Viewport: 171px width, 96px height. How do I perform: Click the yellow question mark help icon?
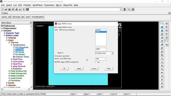pos(24,10)
